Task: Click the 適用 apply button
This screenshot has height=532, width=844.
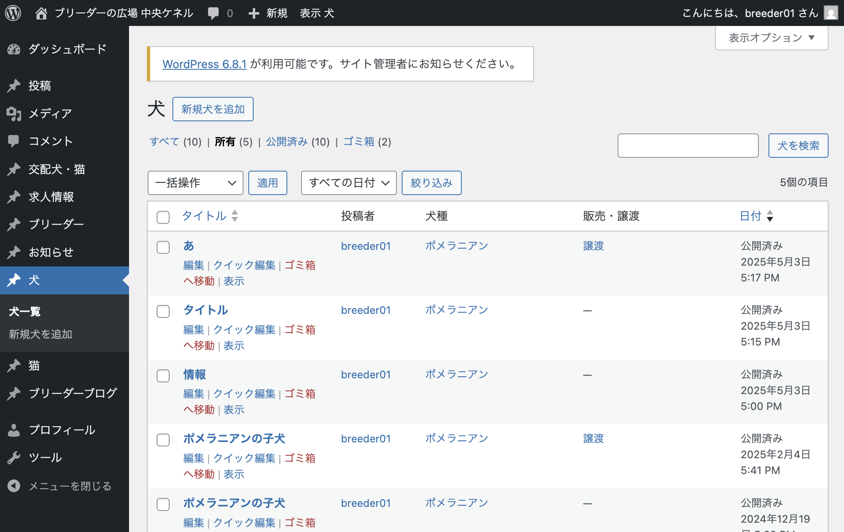Action: [268, 183]
